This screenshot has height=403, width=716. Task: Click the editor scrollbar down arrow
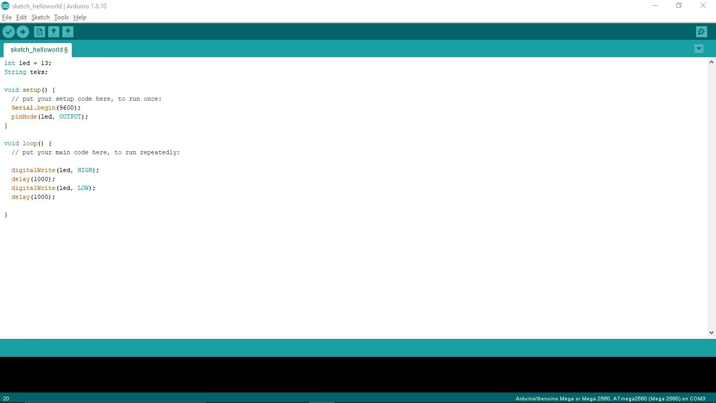[711, 333]
